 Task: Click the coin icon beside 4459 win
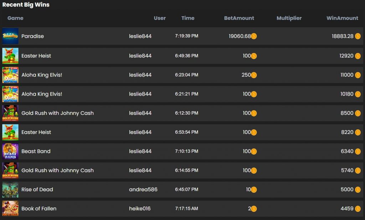(358, 209)
